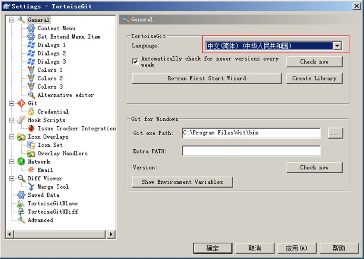The width and height of the screenshot is (364, 259).
Task: Select Issue Tracker Integration page
Action: tap(76, 128)
